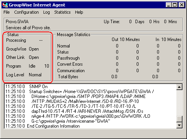Click the Normal statistics row label

click(x=64, y=46)
